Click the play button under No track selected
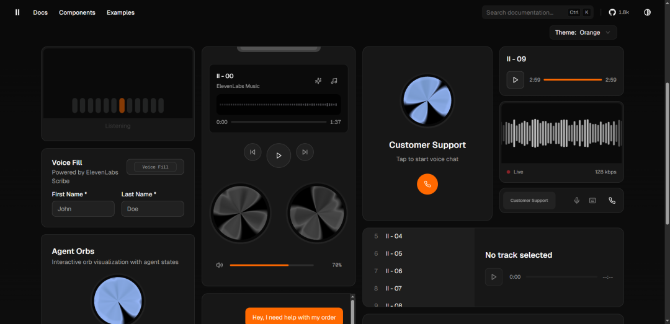The height and width of the screenshot is (324, 670). click(494, 277)
